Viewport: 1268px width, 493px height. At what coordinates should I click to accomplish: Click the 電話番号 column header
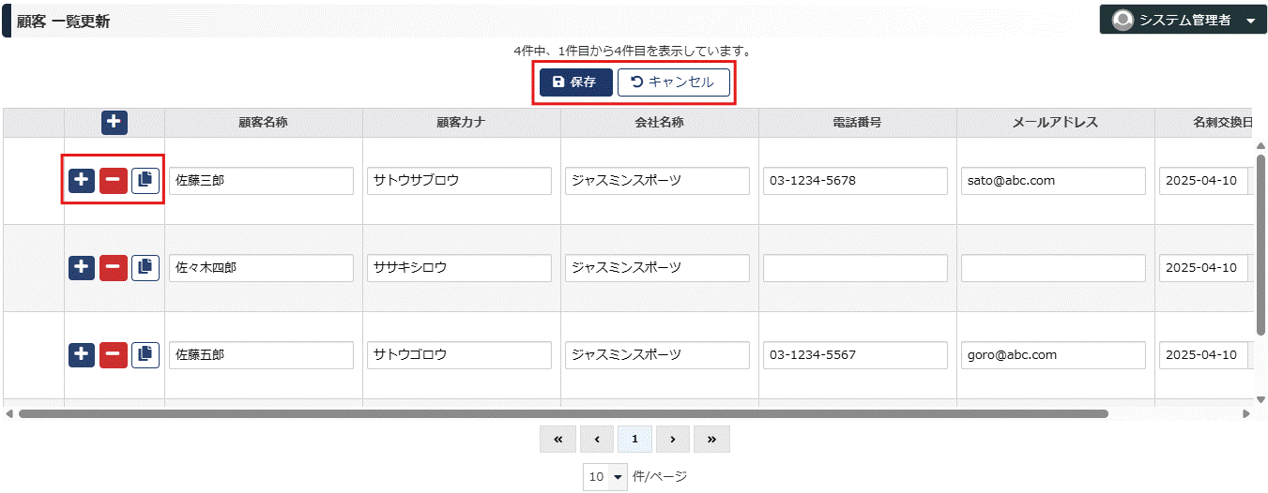[x=857, y=123]
